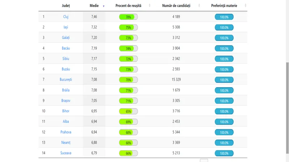Click the page vertical scrollbar thumb
This screenshot has width=289, height=162.
point(287,108)
